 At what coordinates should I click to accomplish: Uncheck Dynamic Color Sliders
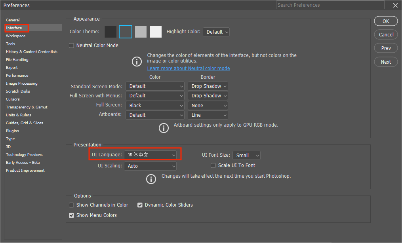pos(140,205)
